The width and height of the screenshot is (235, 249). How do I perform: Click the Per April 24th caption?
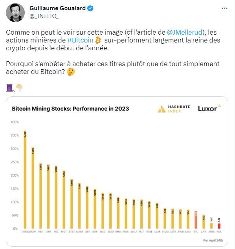coord(213,240)
